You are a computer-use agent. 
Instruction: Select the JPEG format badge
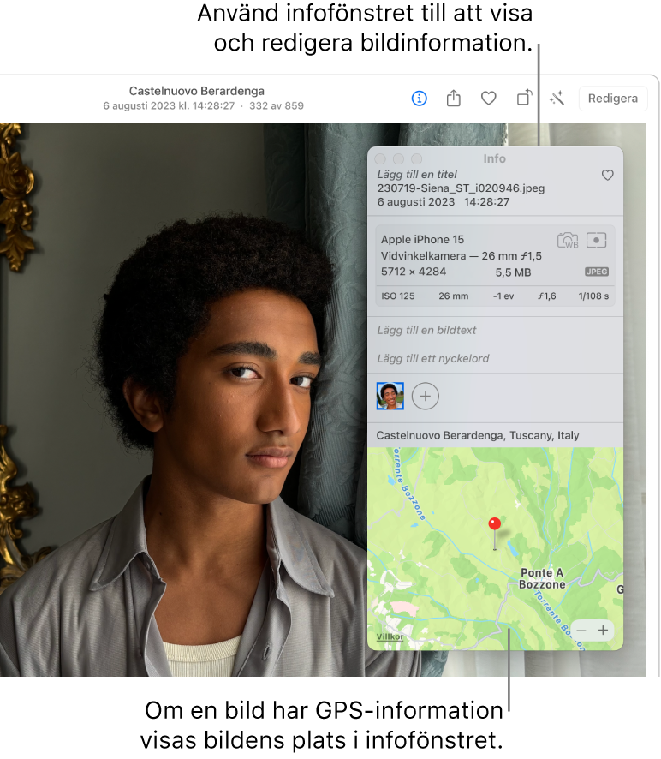[x=596, y=272]
